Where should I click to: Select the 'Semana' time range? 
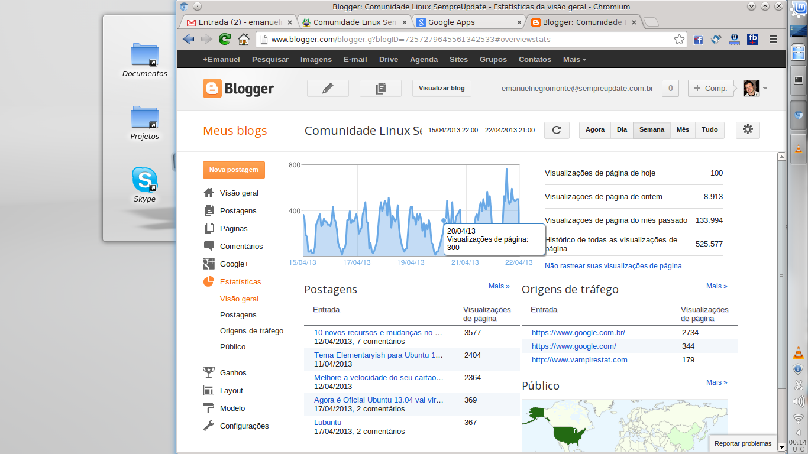click(x=652, y=130)
